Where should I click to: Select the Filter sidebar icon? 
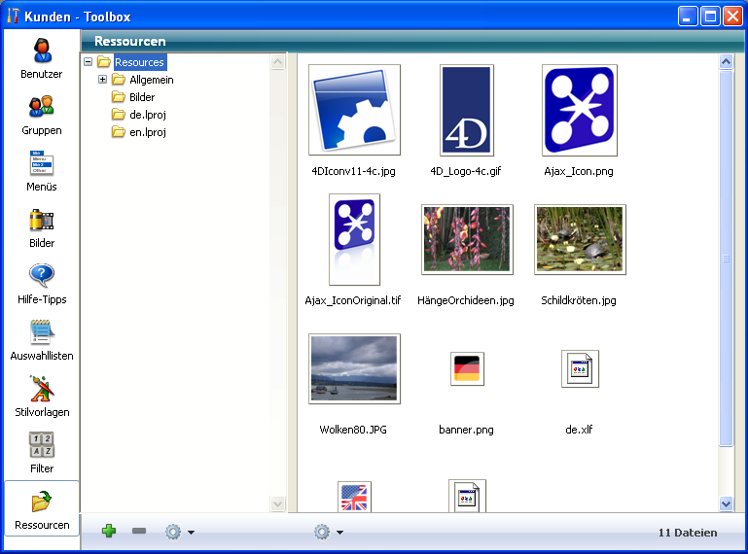(x=42, y=445)
